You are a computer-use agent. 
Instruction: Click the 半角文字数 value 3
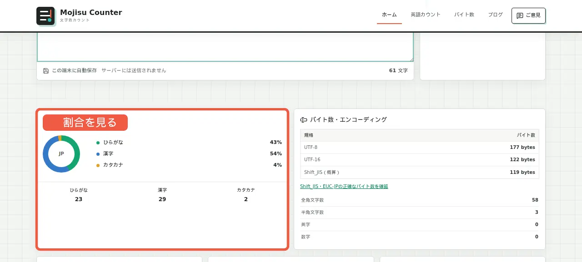(537, 213)
